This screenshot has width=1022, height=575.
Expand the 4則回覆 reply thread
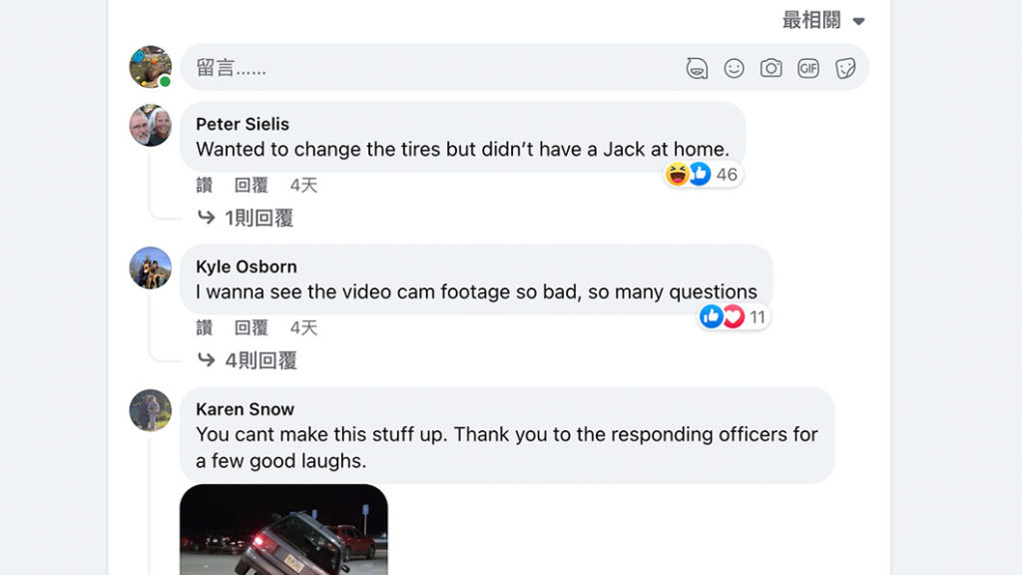(x=248, y=360)
